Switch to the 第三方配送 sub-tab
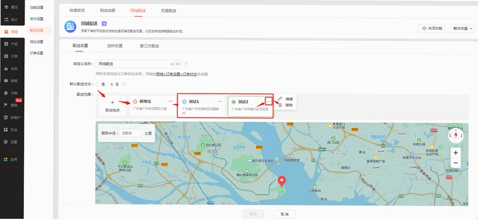478x220 pixels. coord(149,47)
